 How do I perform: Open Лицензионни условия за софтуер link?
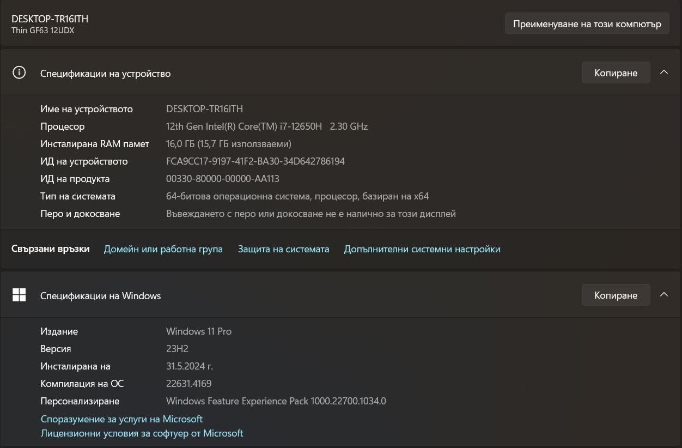point(142,433)
